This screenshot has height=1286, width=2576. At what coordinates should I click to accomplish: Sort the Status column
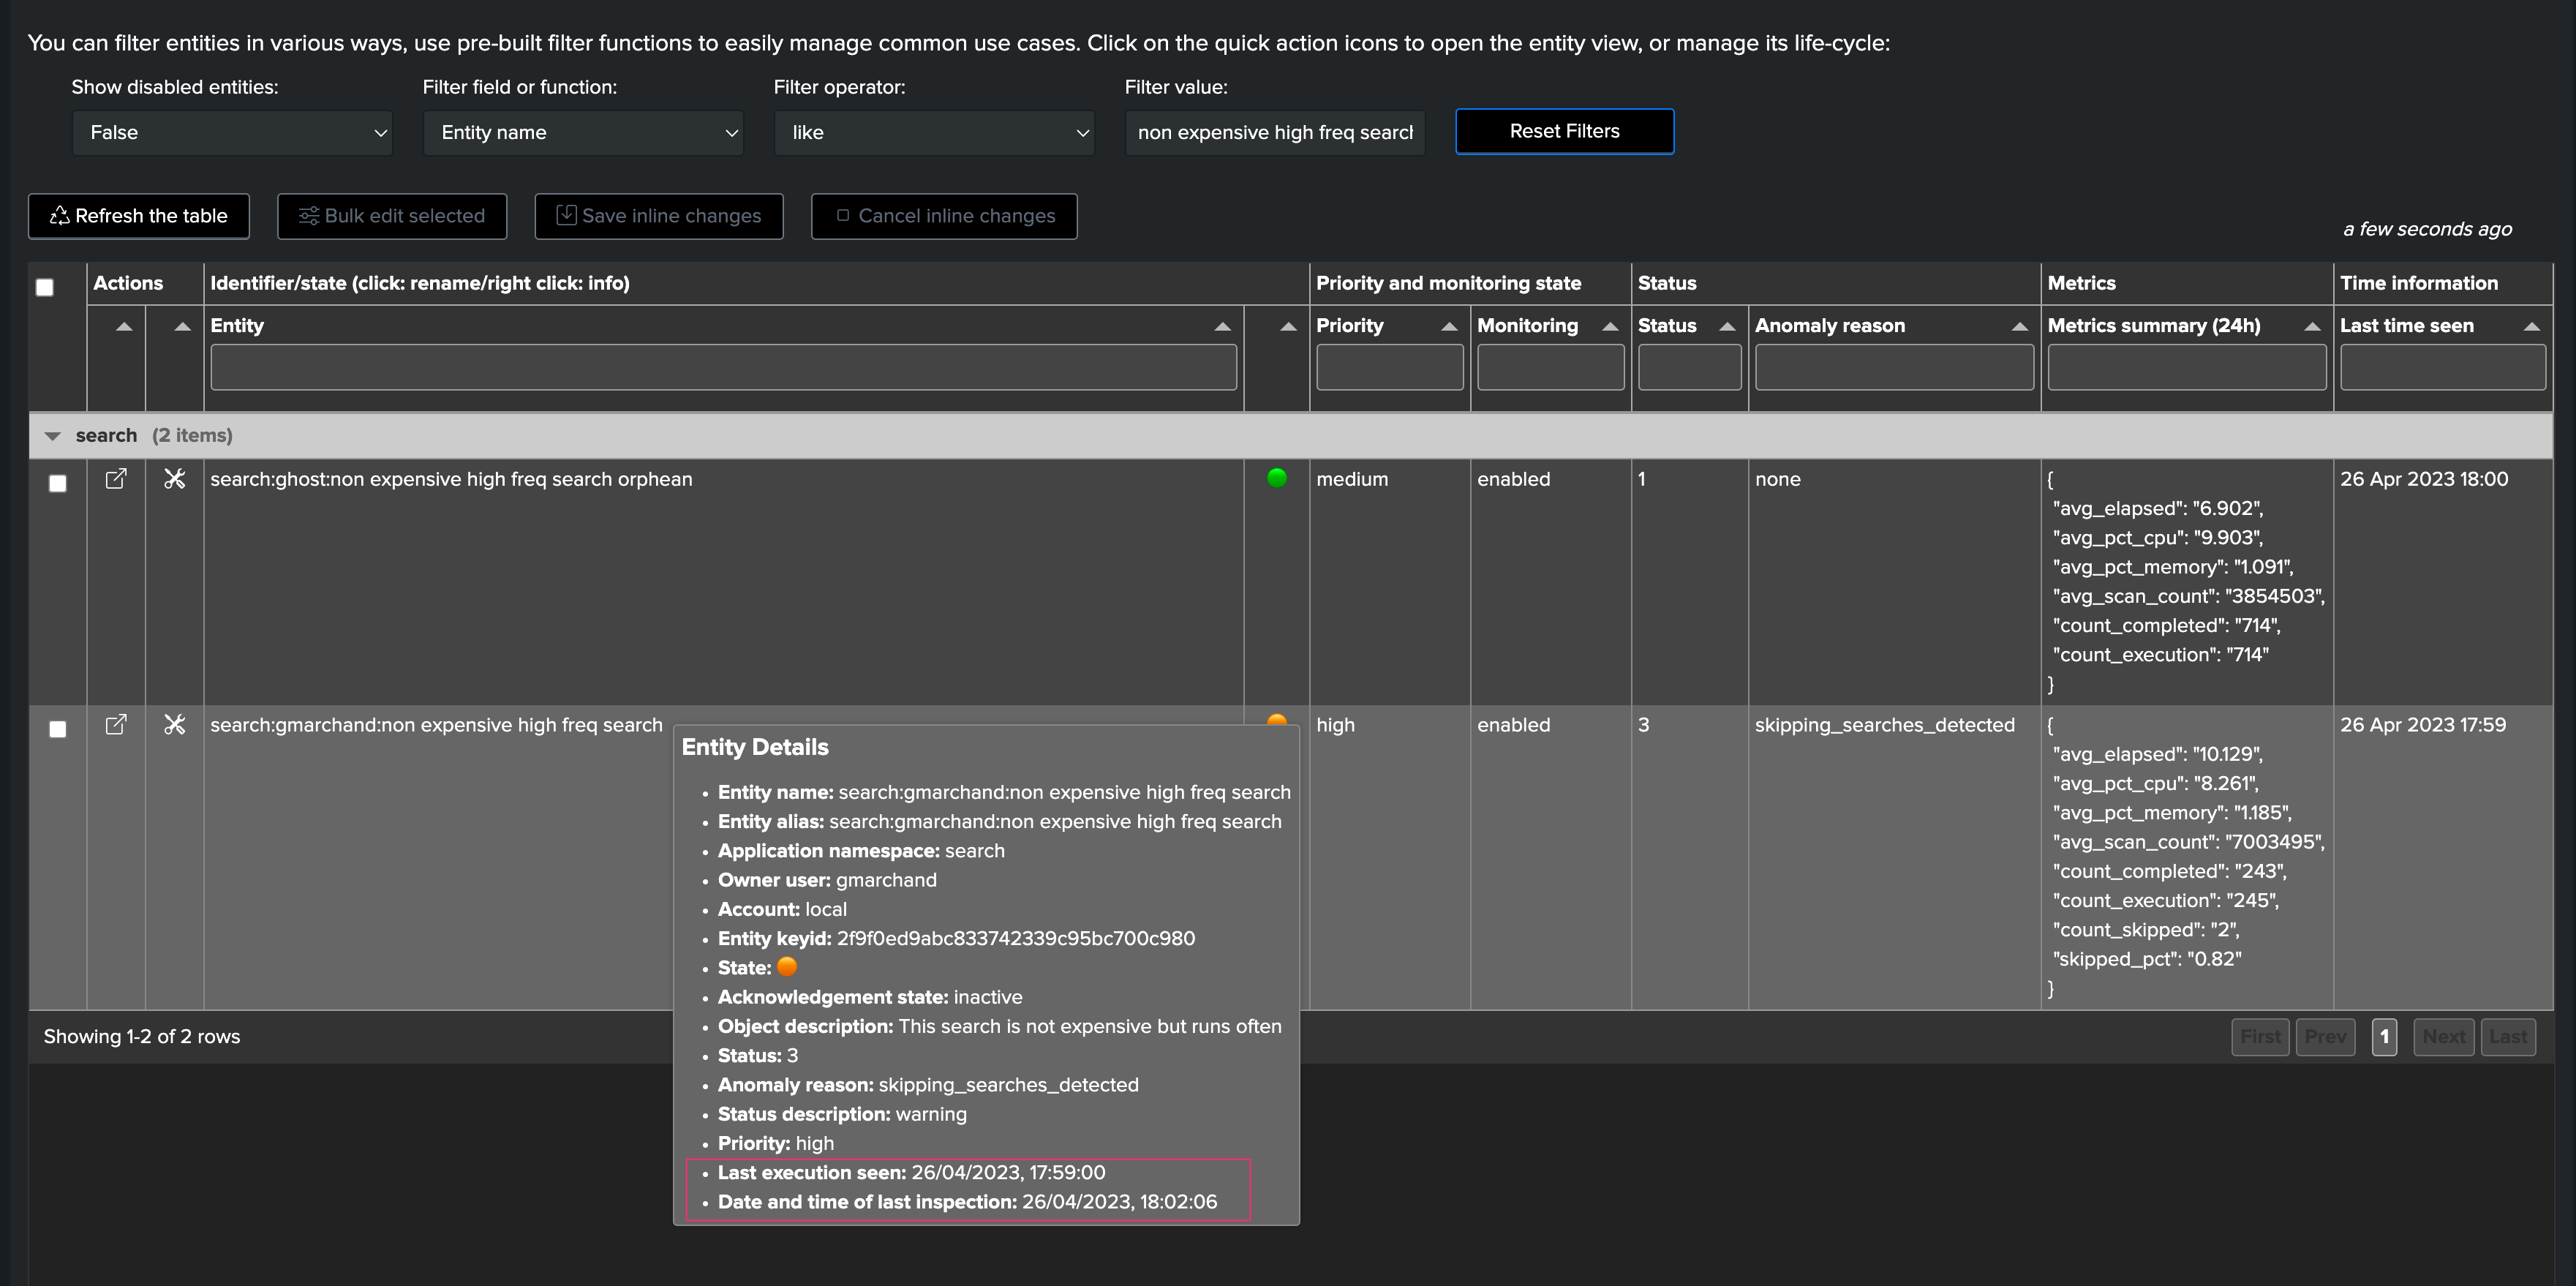1727,326
